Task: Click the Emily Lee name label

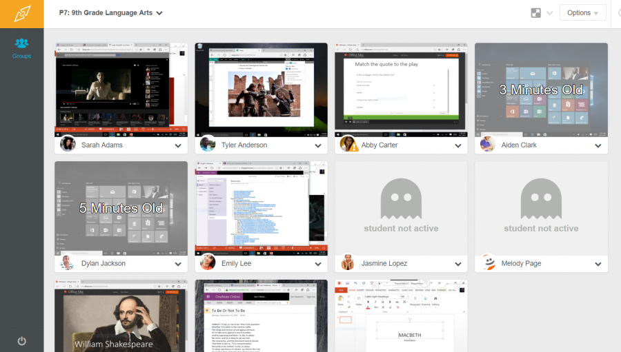Action: 237,263
